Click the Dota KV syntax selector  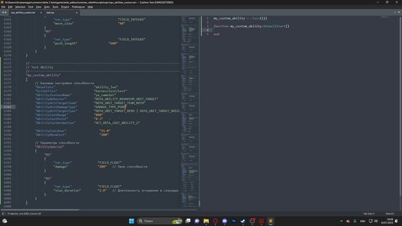(389, 213)
